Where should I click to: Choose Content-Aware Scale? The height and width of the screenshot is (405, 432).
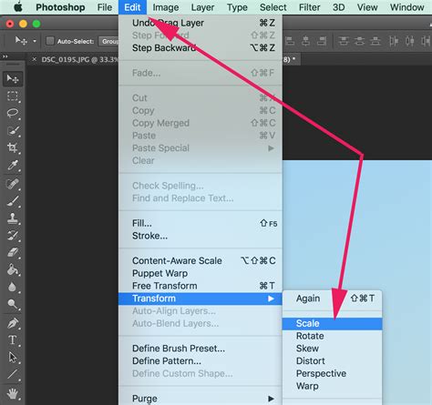[201, 260]
